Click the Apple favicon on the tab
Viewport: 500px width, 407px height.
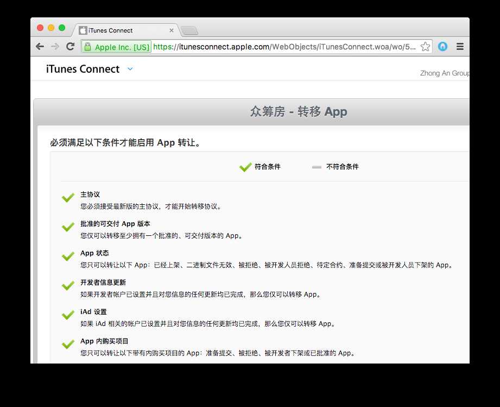(83, 30)
